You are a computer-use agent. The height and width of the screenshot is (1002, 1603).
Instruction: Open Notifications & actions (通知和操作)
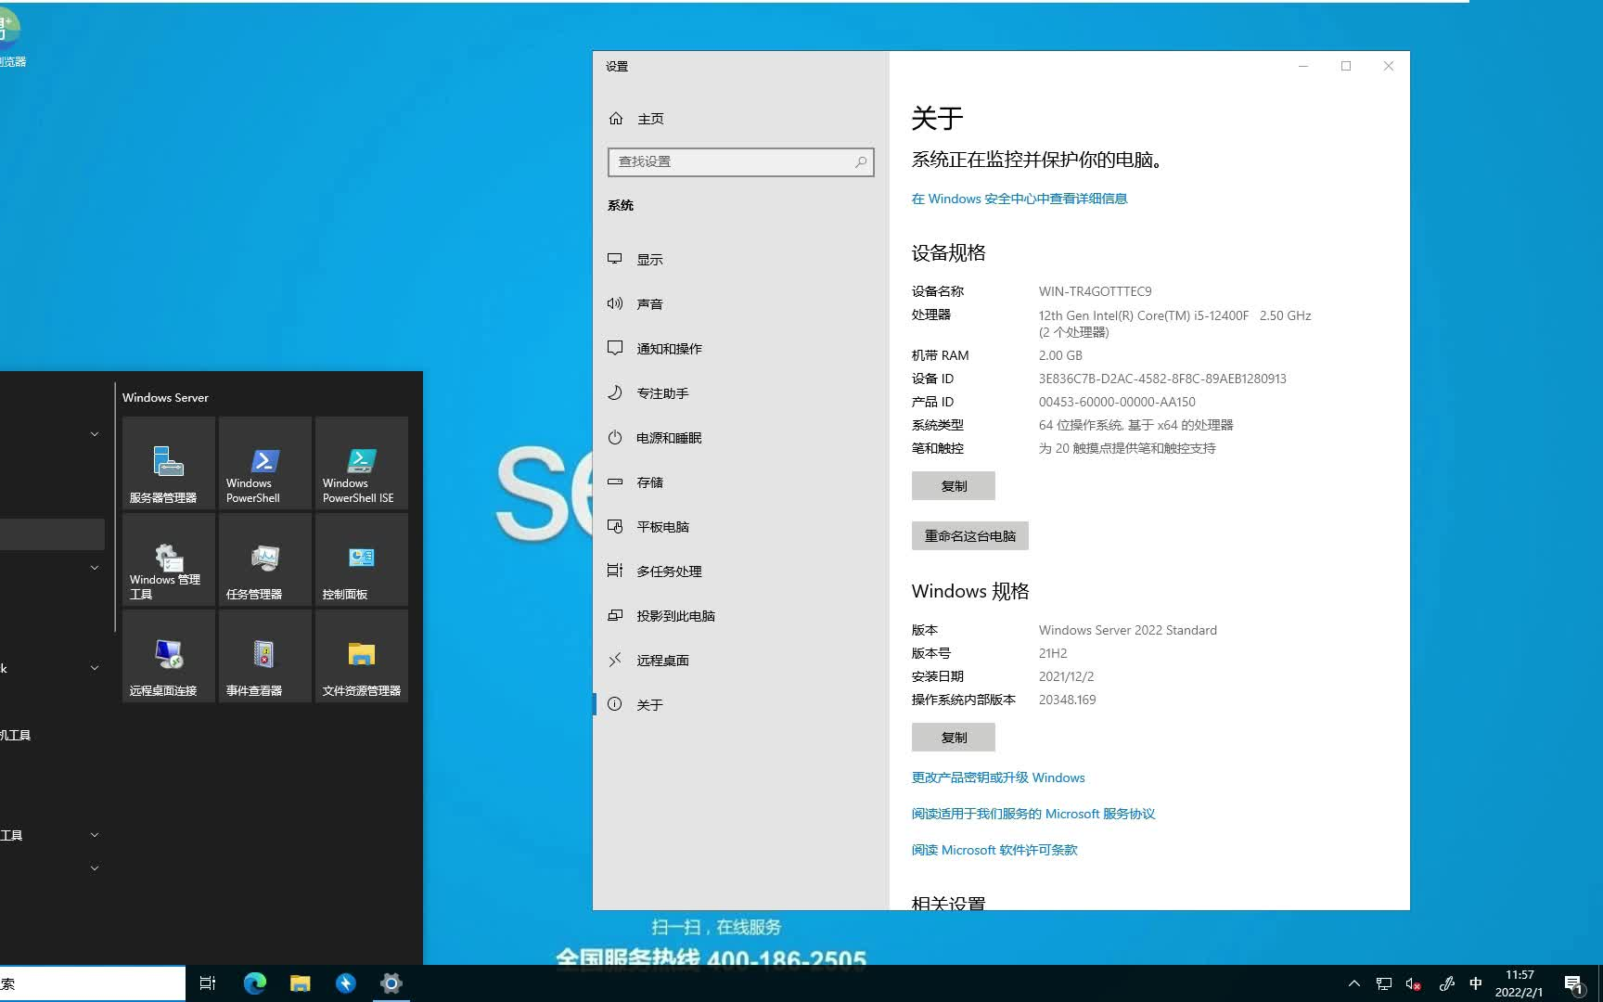coord(740,349)
